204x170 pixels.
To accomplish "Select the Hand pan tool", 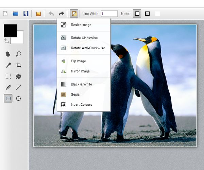I will 8,54.
